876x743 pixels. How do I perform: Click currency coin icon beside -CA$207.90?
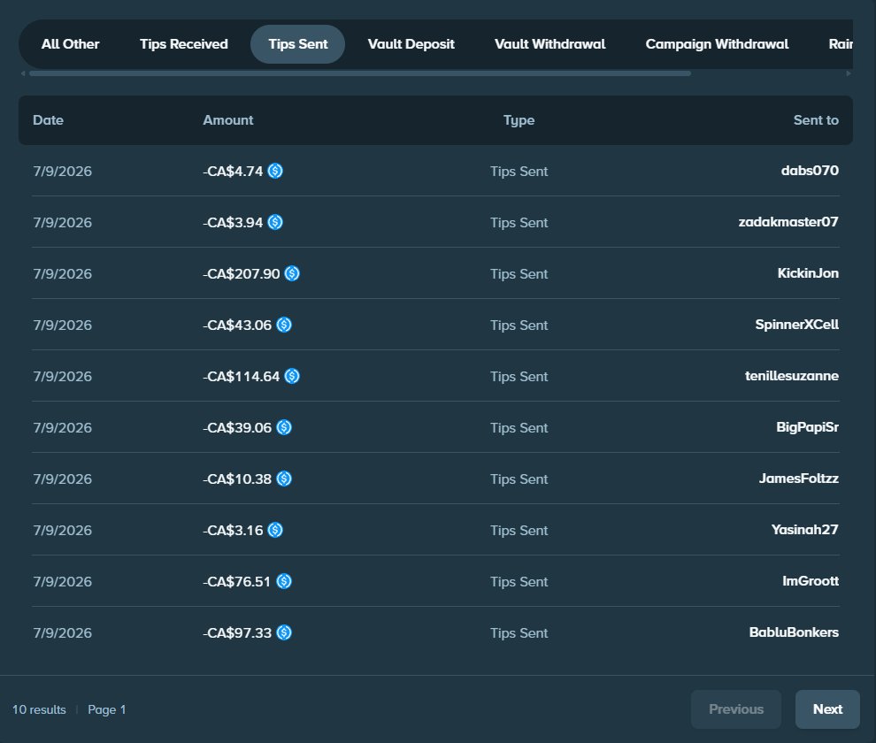292,273
